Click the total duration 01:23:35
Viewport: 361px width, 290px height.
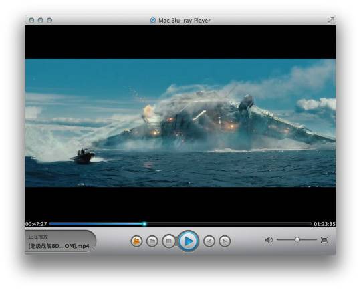(324, 224)
